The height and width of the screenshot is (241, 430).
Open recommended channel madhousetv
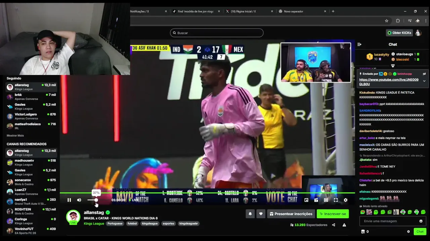pos(31,162)
